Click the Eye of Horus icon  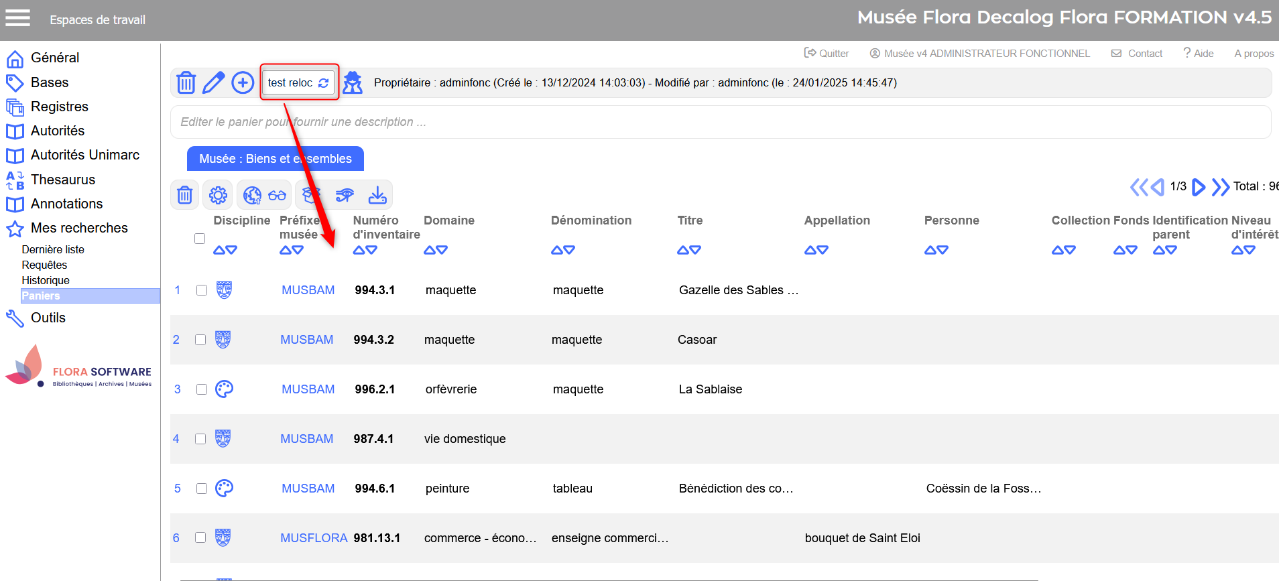click(x=345, y=195)
